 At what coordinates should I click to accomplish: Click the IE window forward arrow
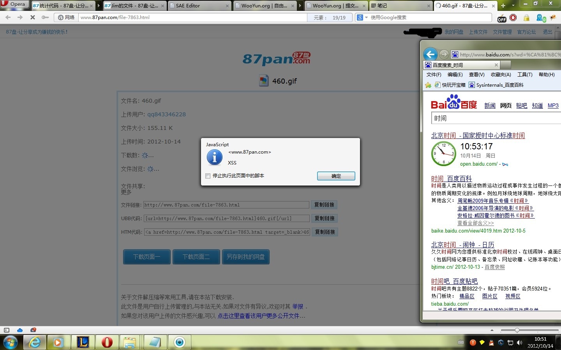tap(444, 54)
